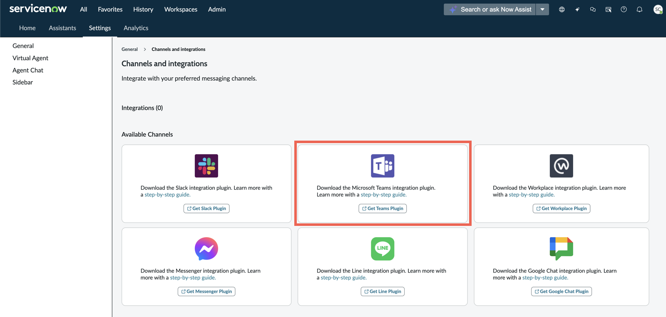The image size is (666, 317).
Task: Open Slack step-by-step guide link
Action: pos(167,195)
